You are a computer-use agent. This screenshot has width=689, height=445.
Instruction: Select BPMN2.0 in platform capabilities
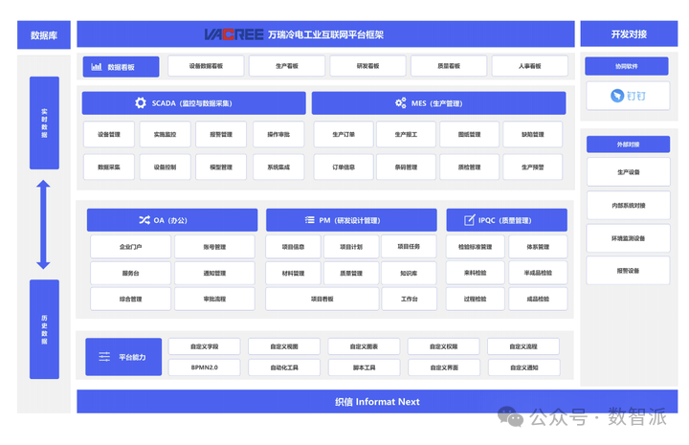pos(205,367)
